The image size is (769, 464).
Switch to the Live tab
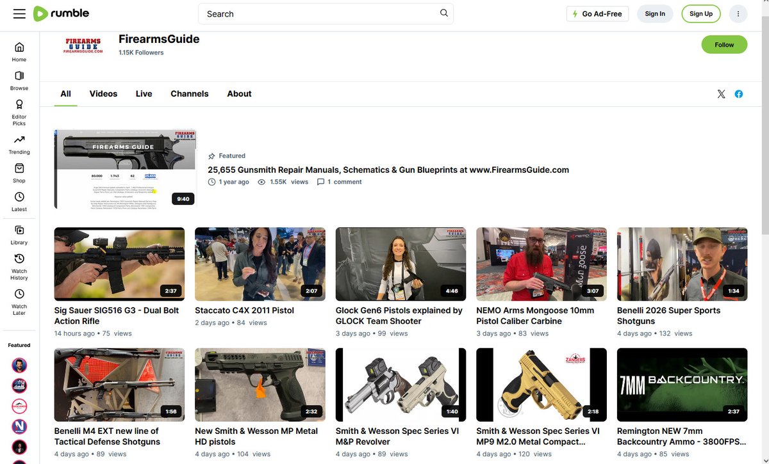click(144, 93)
